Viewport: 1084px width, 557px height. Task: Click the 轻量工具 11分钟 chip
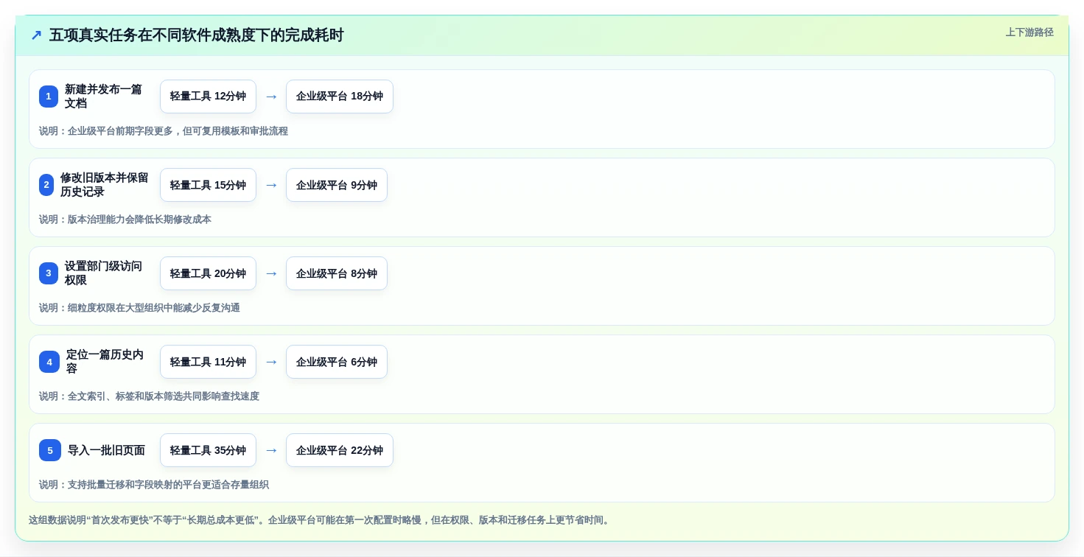[208, 362]
